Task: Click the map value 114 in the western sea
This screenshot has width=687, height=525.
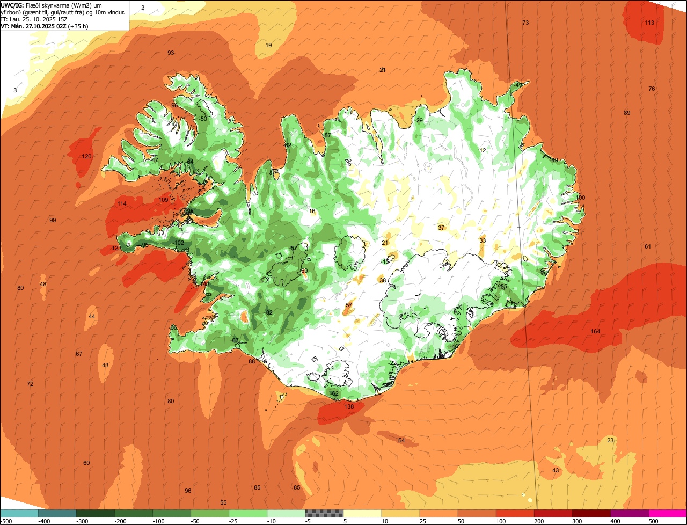Action: pos(122,204)
